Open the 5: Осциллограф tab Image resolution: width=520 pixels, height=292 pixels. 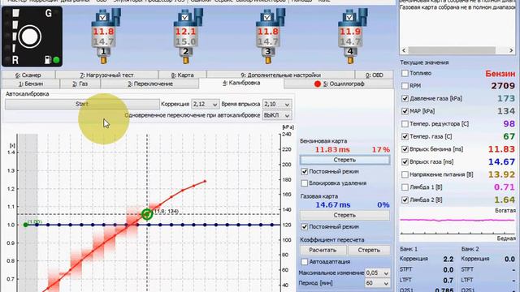pos(339,84)
